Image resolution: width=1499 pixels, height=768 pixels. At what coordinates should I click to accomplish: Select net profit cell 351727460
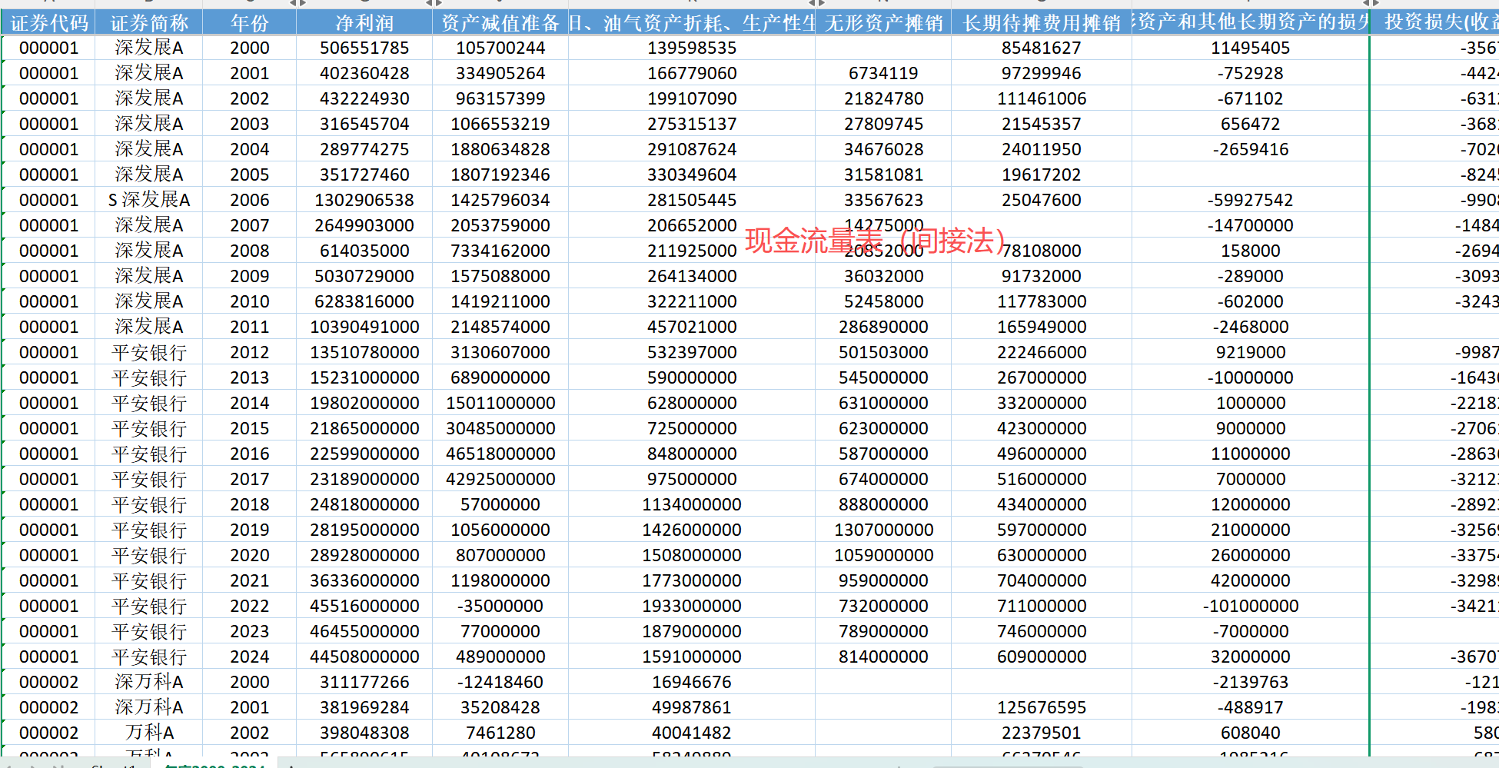[x=364, y=175]
